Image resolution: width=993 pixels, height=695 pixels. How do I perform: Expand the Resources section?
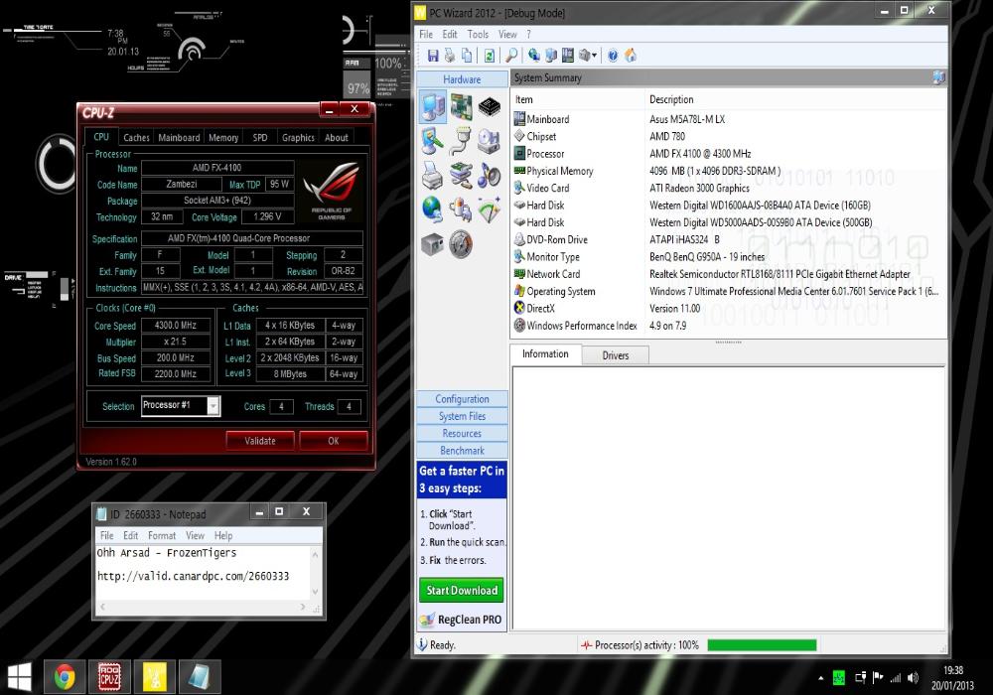pyautogui.click(x=463, y=433)
